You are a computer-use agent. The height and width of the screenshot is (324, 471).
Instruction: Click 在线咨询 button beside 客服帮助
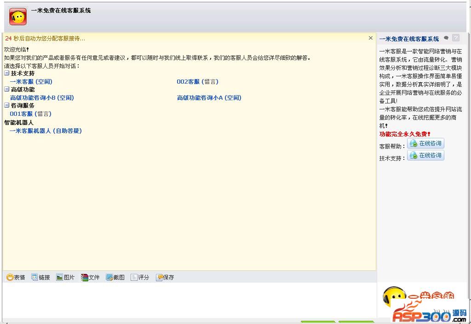point(425,143)
